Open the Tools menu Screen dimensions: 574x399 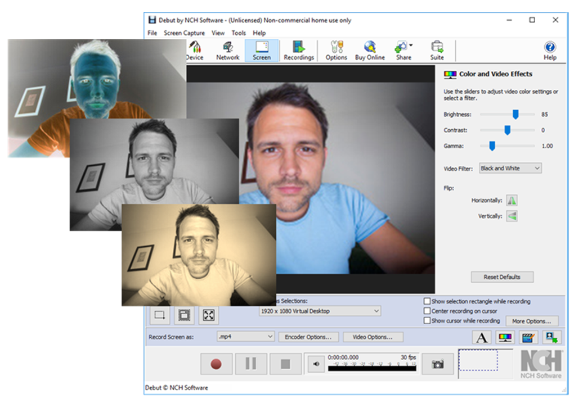[239, 33]
